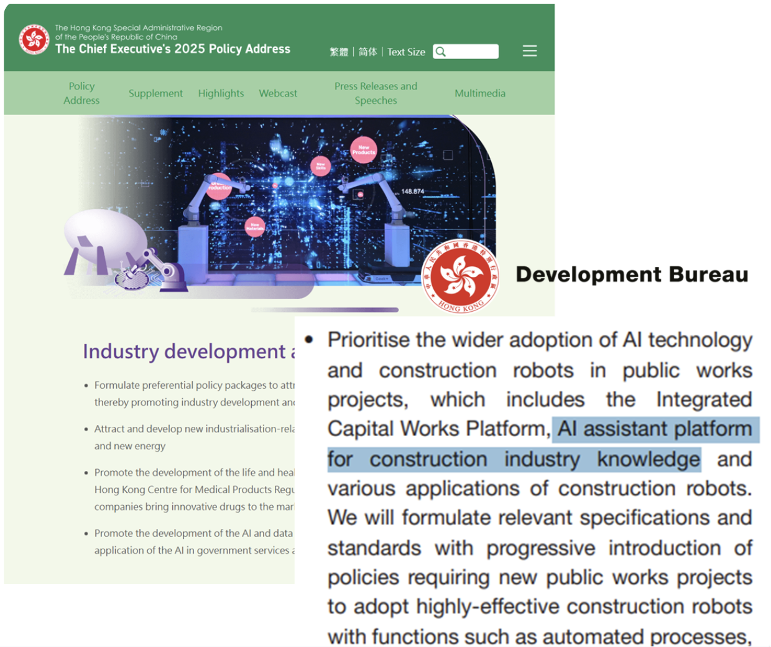Click the purple slider bar under banner
Viewport: 771px width, 647px height.
click(325, 309)
